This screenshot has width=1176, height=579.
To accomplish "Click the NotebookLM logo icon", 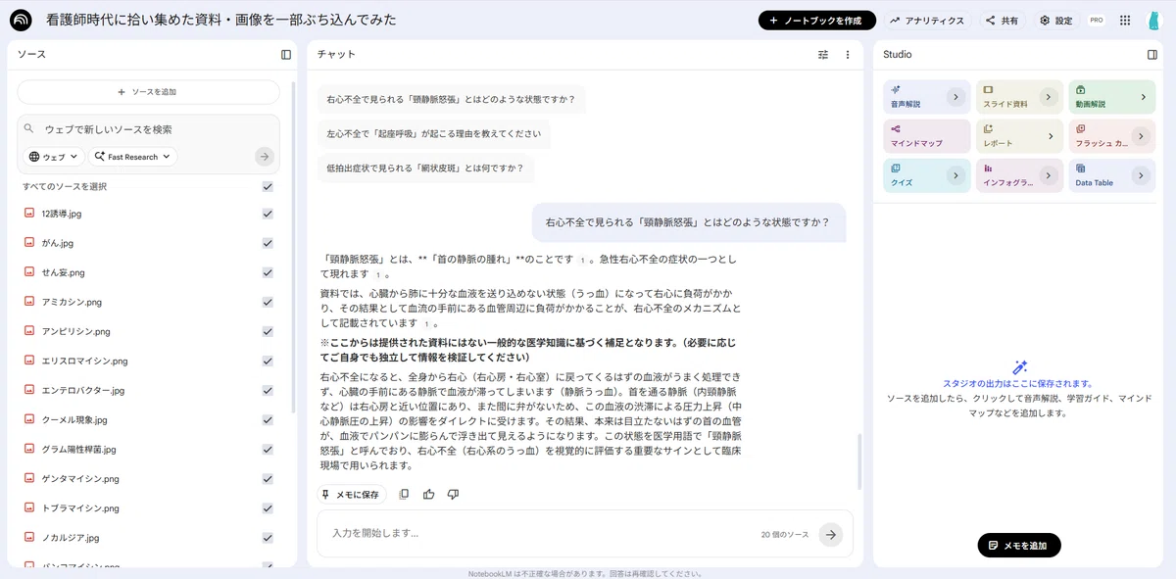I will point(21,21).
